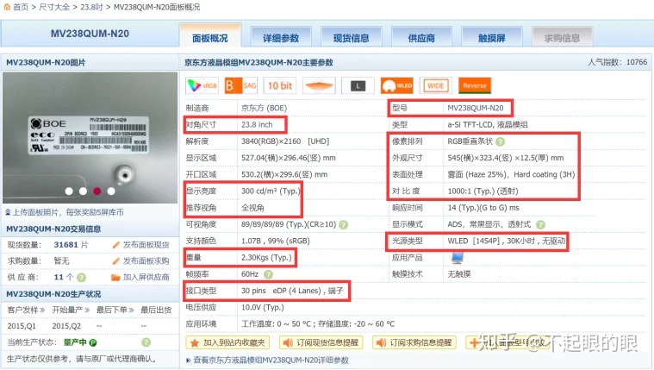Image resolution: width=654 pixels, height=370 pixels.
Task: Open the 求购信息 tab
Action: tap(563, 37)
